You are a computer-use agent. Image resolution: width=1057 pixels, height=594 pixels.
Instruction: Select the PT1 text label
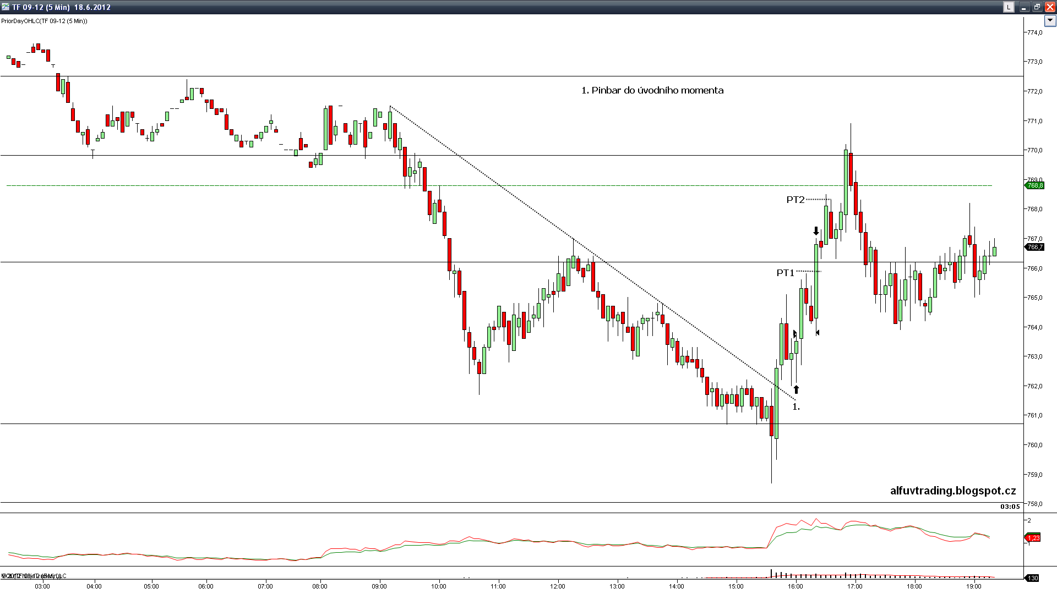click(x=786, y=273)
